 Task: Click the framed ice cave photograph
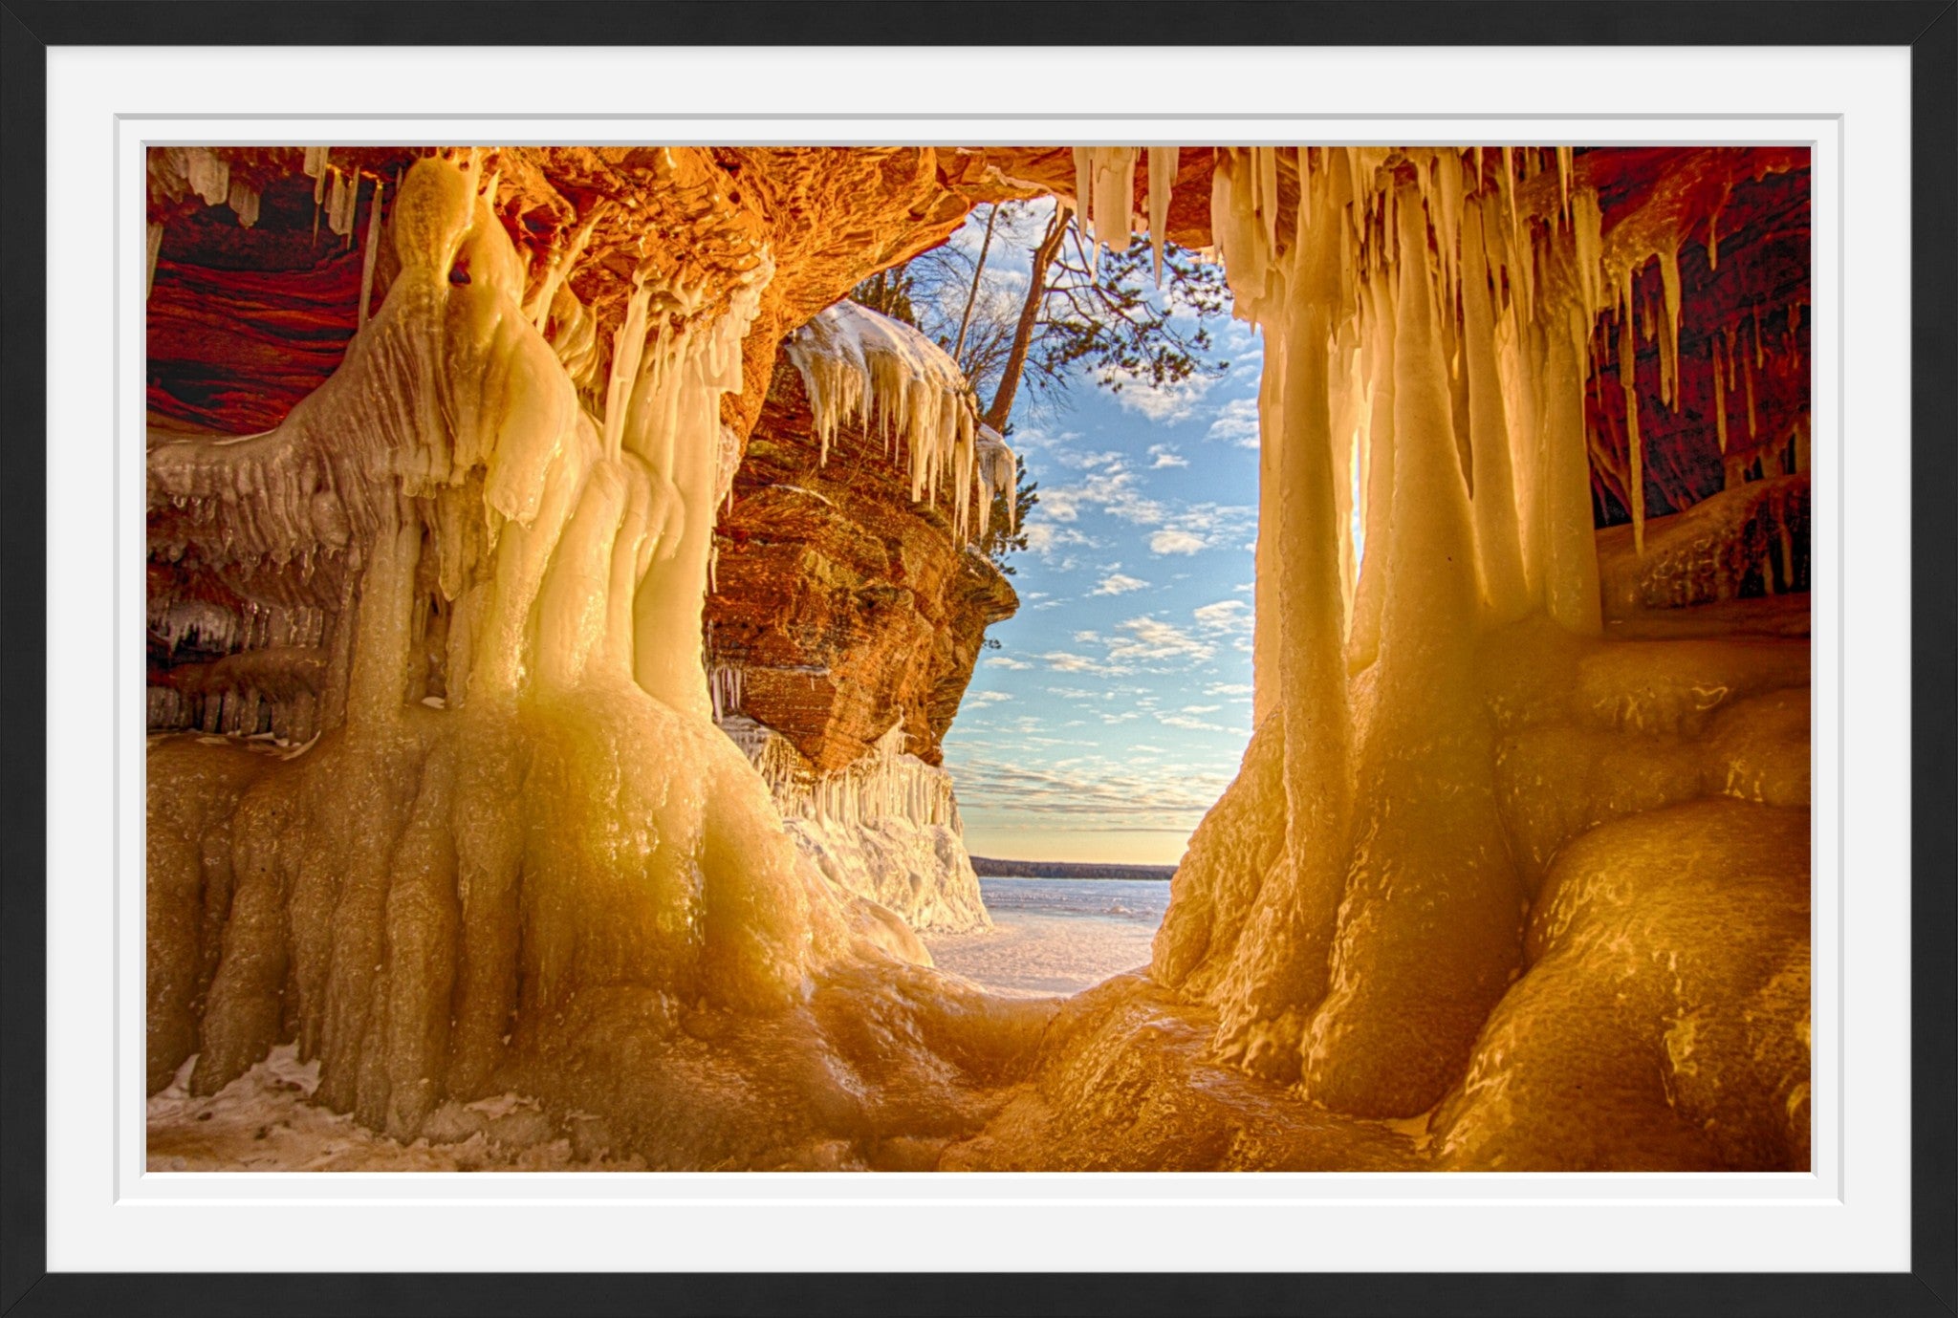[979, 659]
